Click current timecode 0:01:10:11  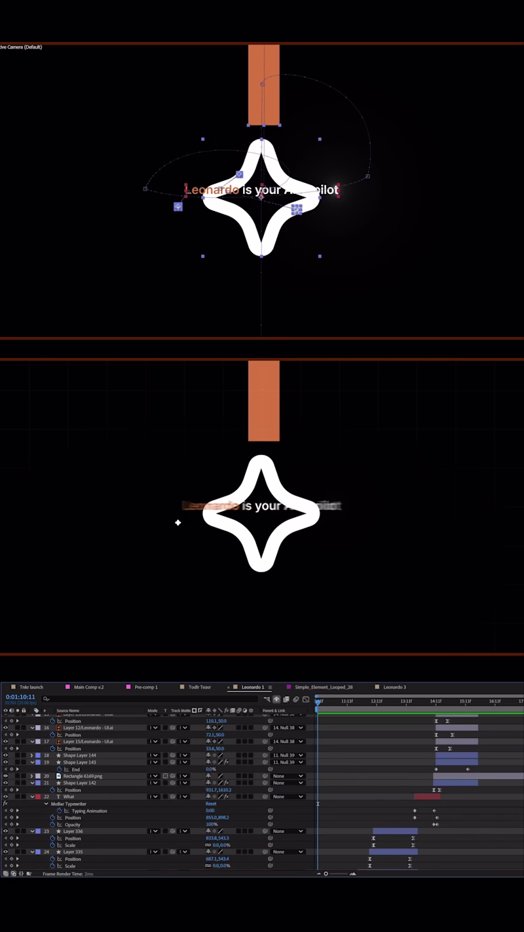click(x=20, y=697)
